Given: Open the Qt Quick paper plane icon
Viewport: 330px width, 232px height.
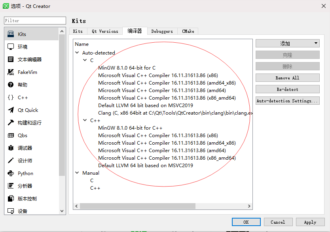Looking at the screenshot, I should coord(11,110).
